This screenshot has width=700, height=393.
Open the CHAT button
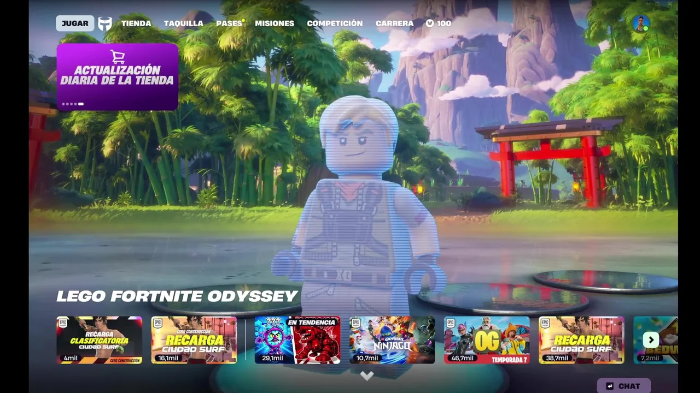pos(623,386)
